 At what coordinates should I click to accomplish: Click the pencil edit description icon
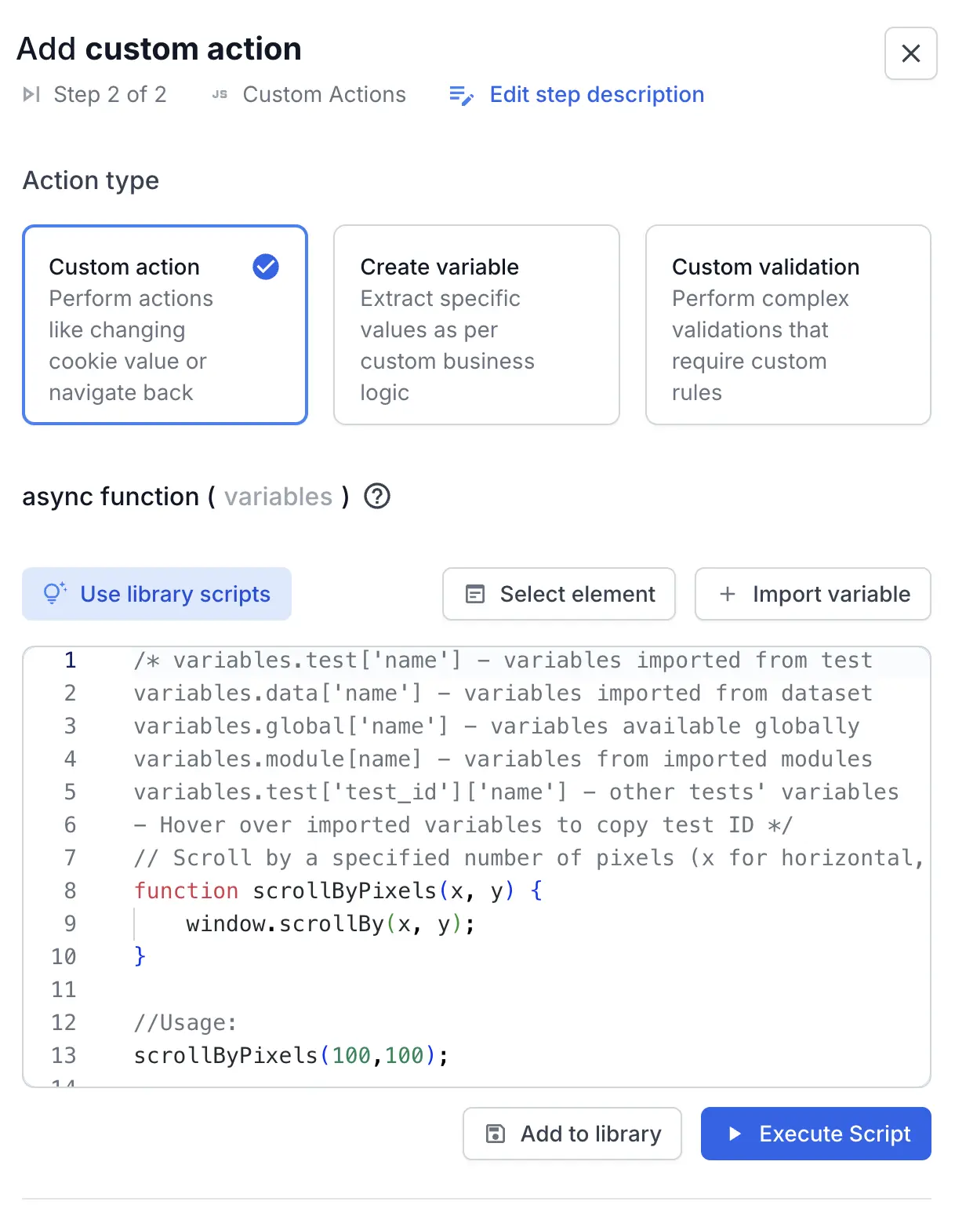[461, 96]
